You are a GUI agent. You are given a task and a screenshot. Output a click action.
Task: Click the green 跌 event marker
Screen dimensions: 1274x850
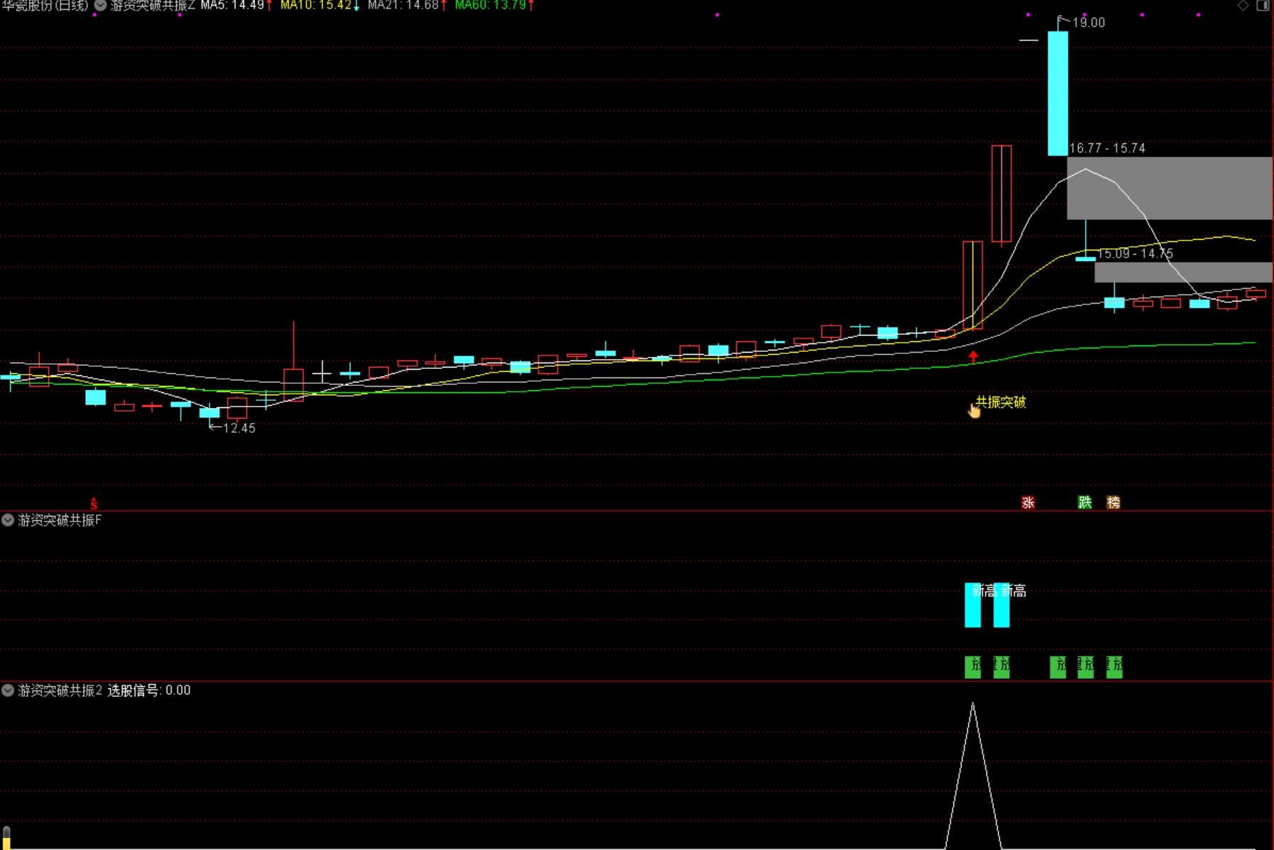(x=1084, y=502)
